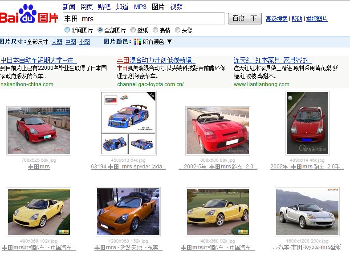
Task: Click the 700x525 60k jpg size text
Action: pyautogui.click(x=39, y=160)
